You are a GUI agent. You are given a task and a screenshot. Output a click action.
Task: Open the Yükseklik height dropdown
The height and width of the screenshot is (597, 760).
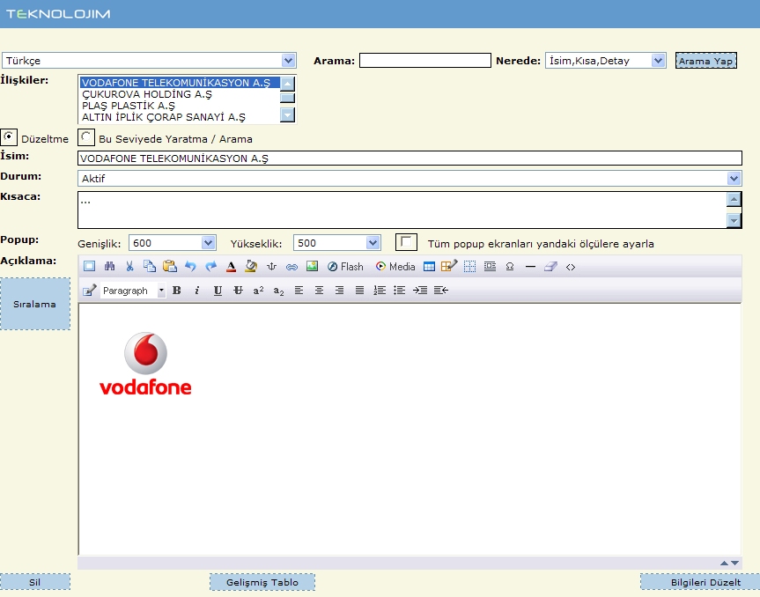coord(337,243)
